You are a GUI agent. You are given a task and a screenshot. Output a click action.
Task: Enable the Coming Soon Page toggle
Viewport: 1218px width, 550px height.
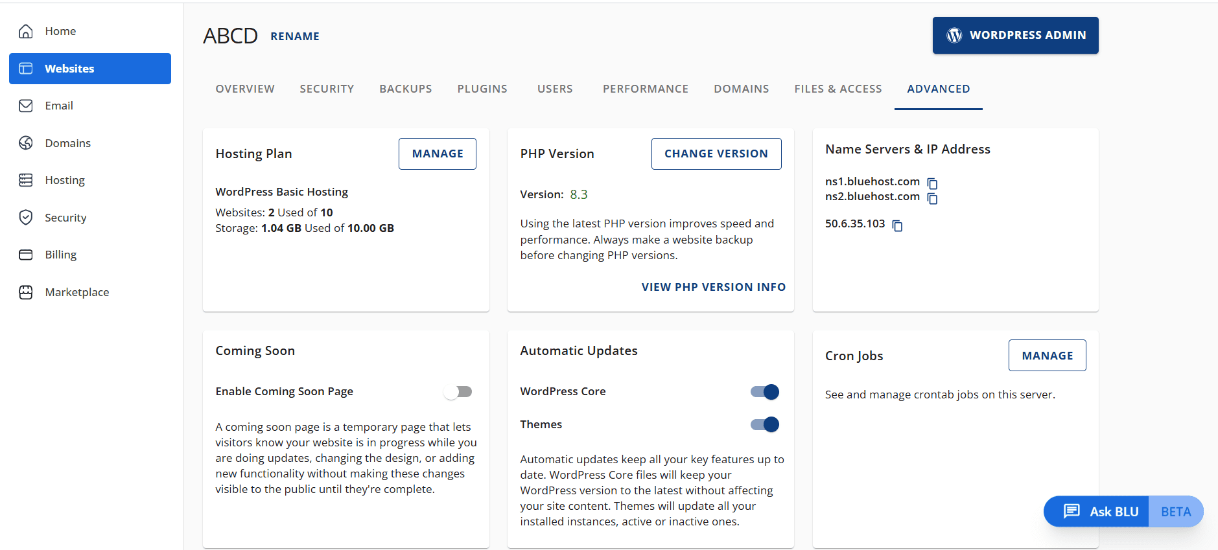pos(458,392)
